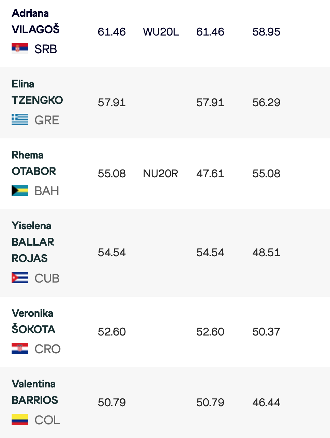330x438 pixels.
Task: Open Yiselena BALLAR ROJAS profile
Action: (33, 242)
